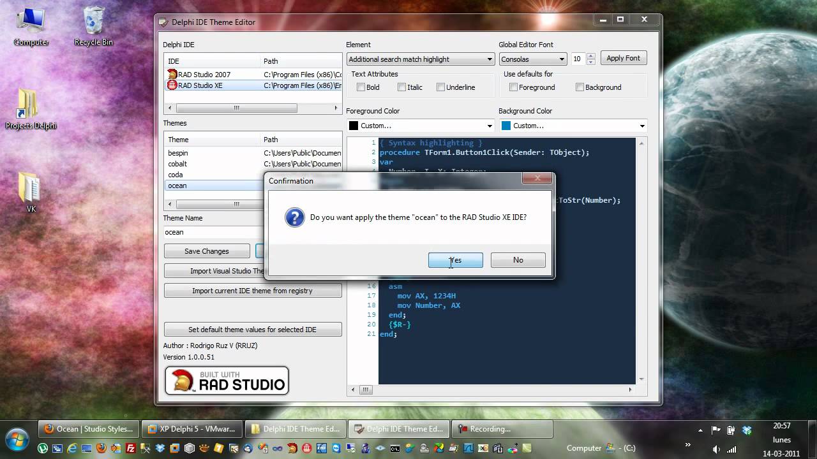Open Command Prompt from quick launch
The height and width of the screenshot is (459, 817).
coord(395,448)
